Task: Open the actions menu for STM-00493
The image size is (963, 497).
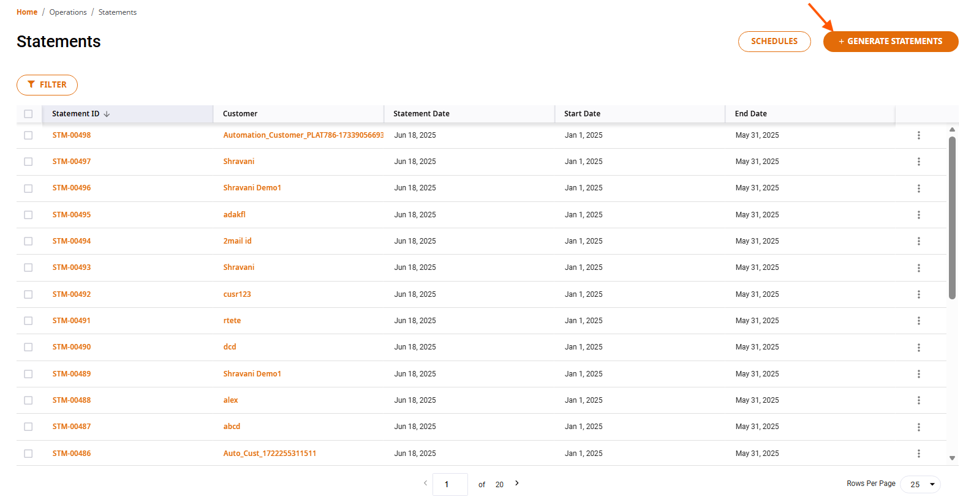Action: click(918, 268)
